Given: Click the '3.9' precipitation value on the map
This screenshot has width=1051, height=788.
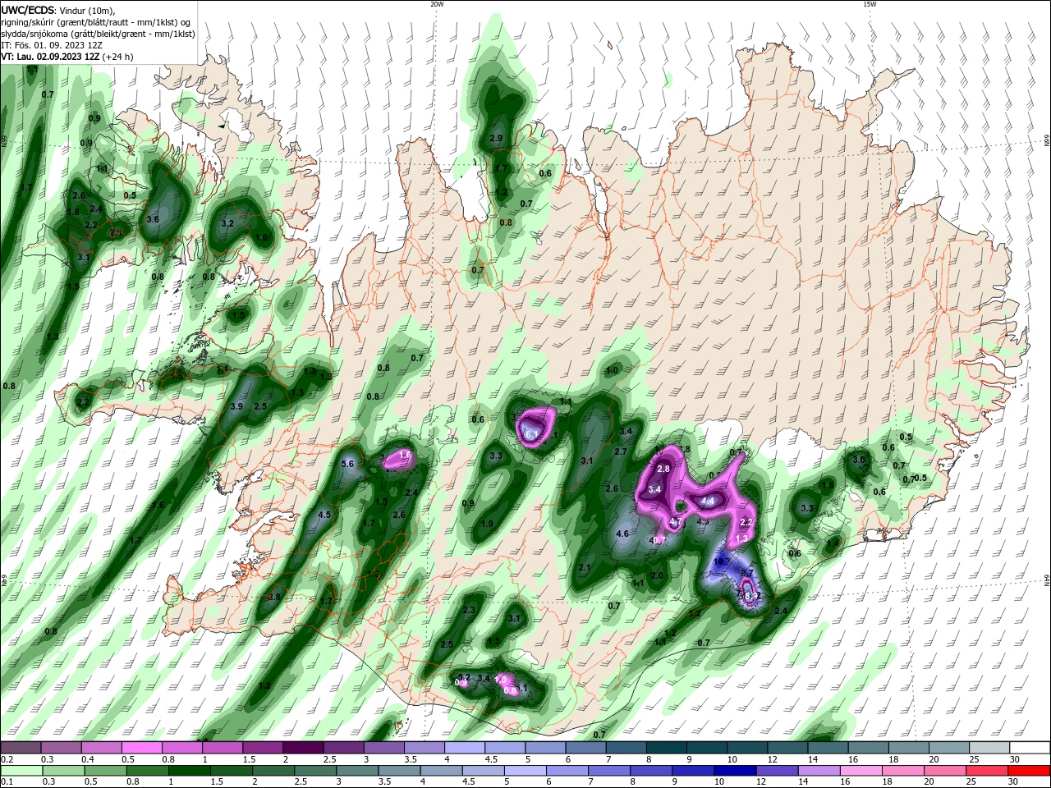Looking at the screenshot, I should 236,406.
